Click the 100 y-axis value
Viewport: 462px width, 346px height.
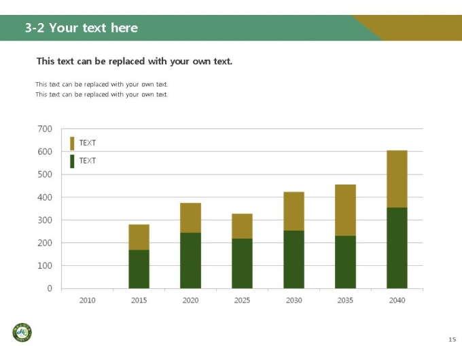pos(45,266)
